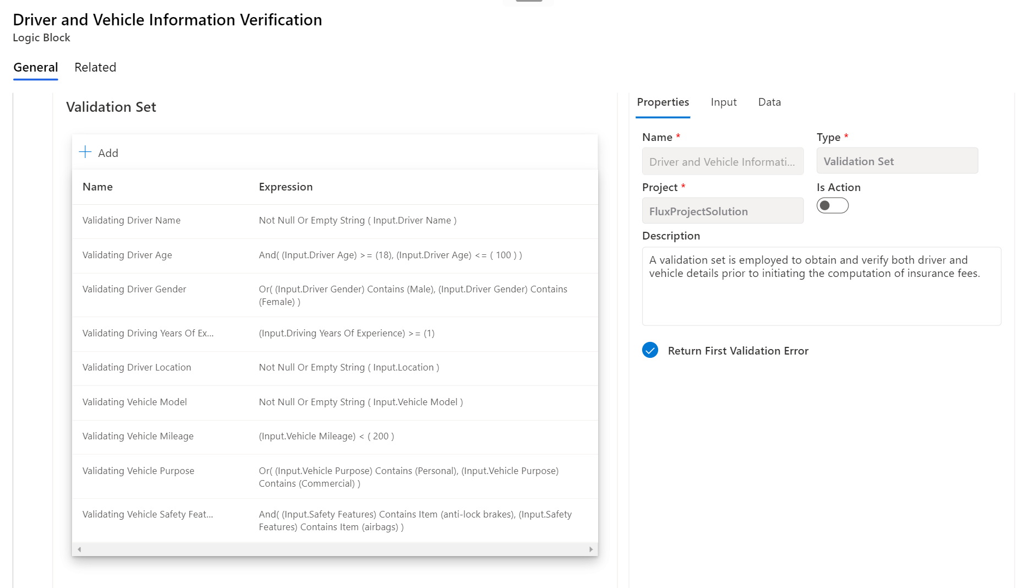This screenshot has height=588, width=1029.
Task: Enable the Return First Validation Error option
Action: 650,350
